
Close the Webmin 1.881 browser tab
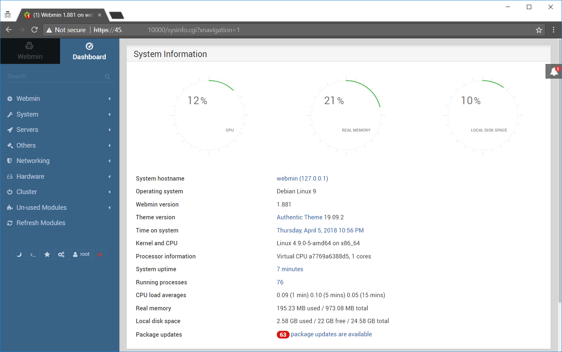[100, 15]
